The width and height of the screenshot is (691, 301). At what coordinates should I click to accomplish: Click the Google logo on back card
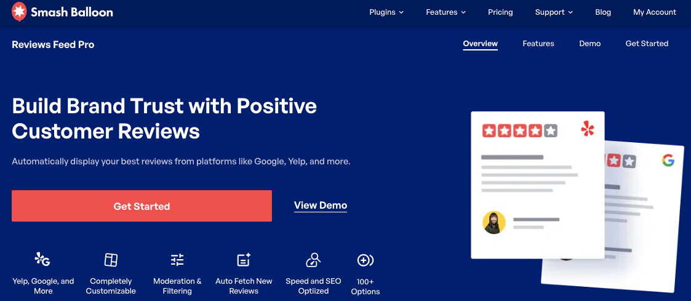point(668,161)
